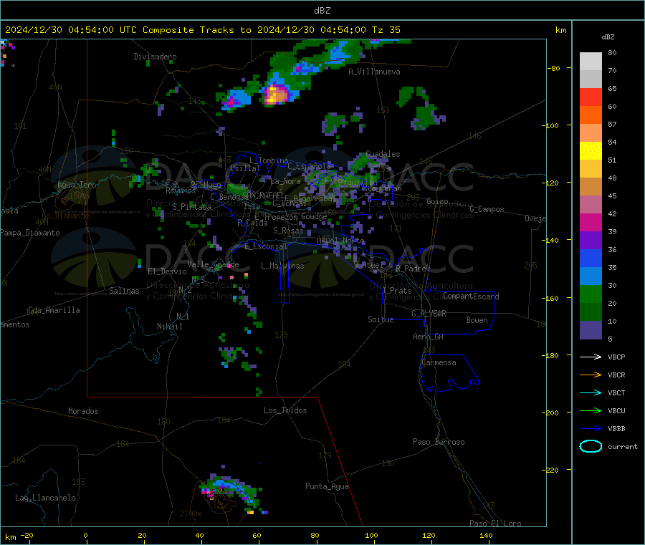Click the cyan VBCT arrow legend icon
Image resolution: width=645 pixels, height=545 pixels.
click(591, 393)
